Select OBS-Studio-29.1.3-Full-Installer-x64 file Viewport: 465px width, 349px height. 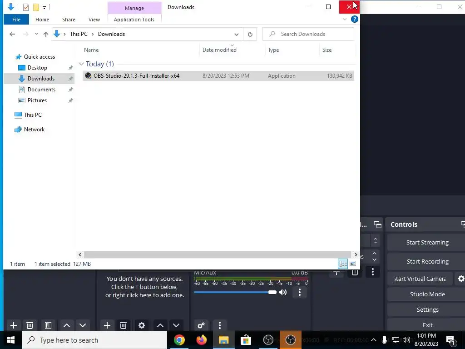218,76
